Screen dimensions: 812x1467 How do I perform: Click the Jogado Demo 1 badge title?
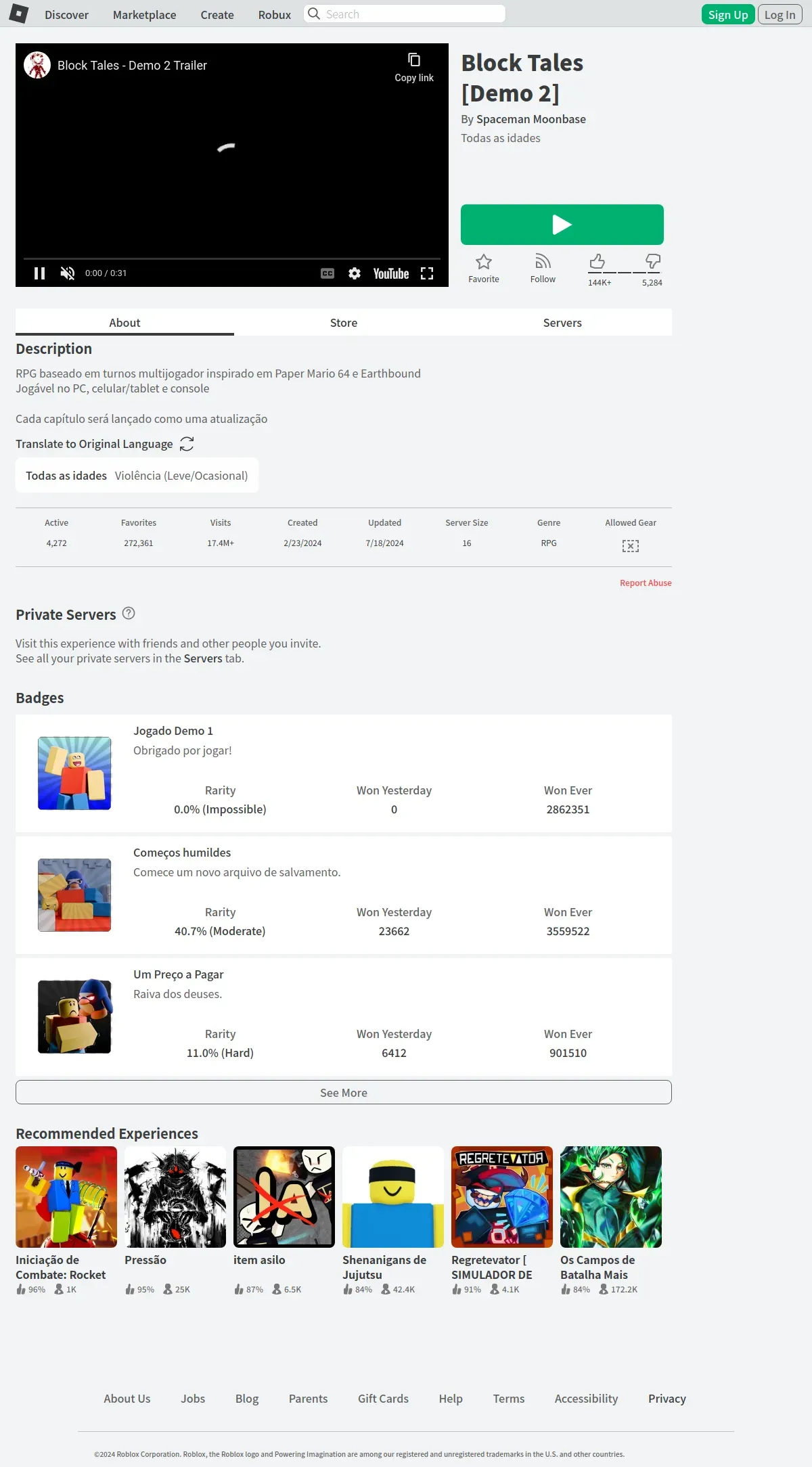coord(173,731)
